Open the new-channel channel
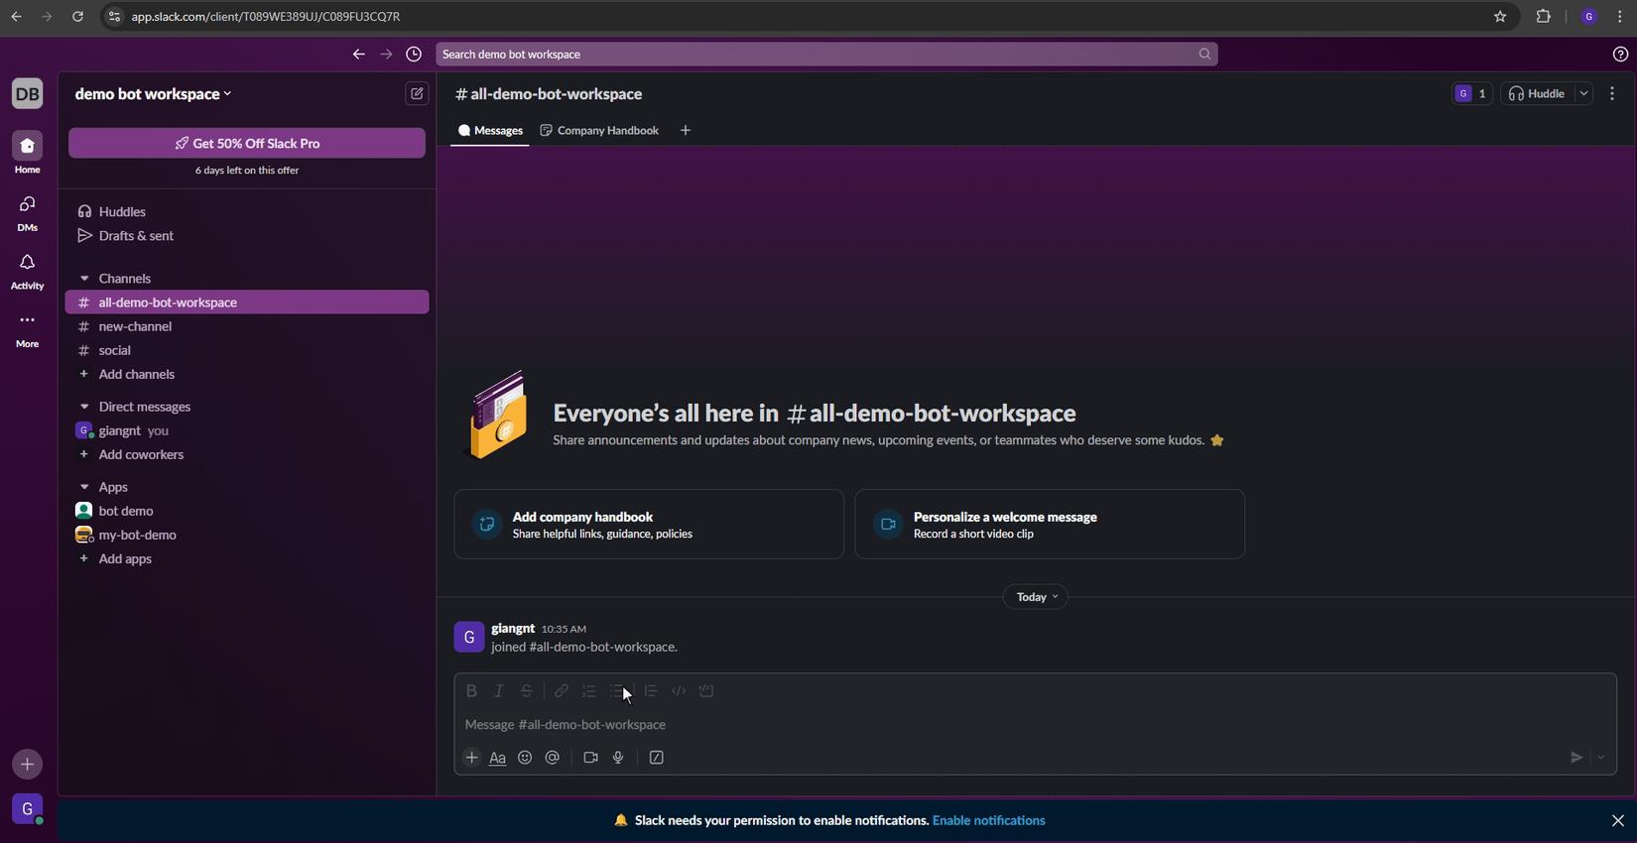1637x843 pixels. (247, 326)
